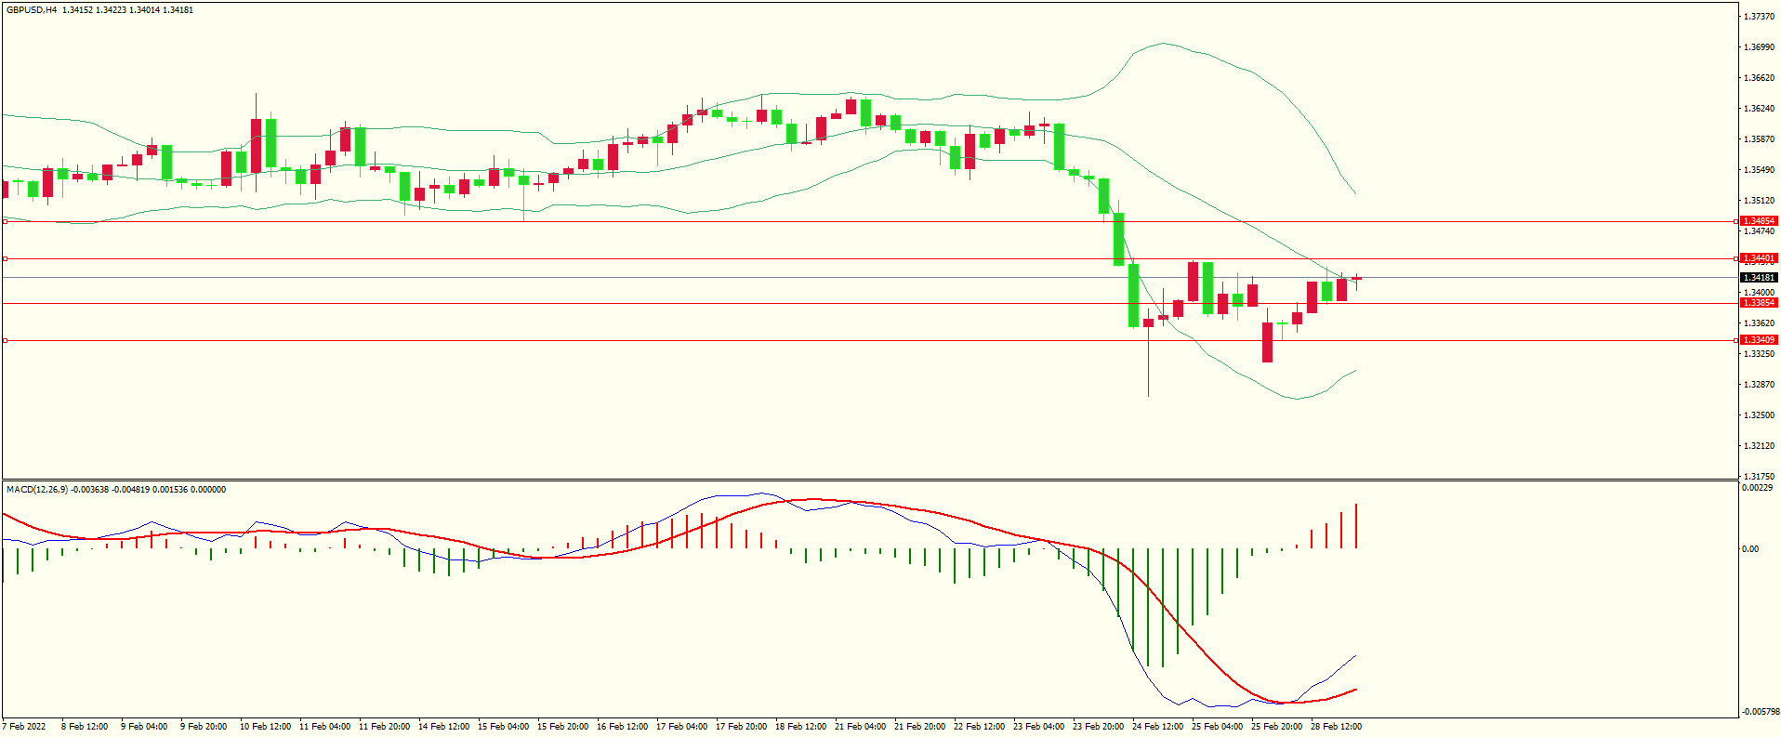Click the 7 Feb 2022 date label
The height and width of the screenshot is (737, 1781).
pyautogui.click(x=24, y=727)
